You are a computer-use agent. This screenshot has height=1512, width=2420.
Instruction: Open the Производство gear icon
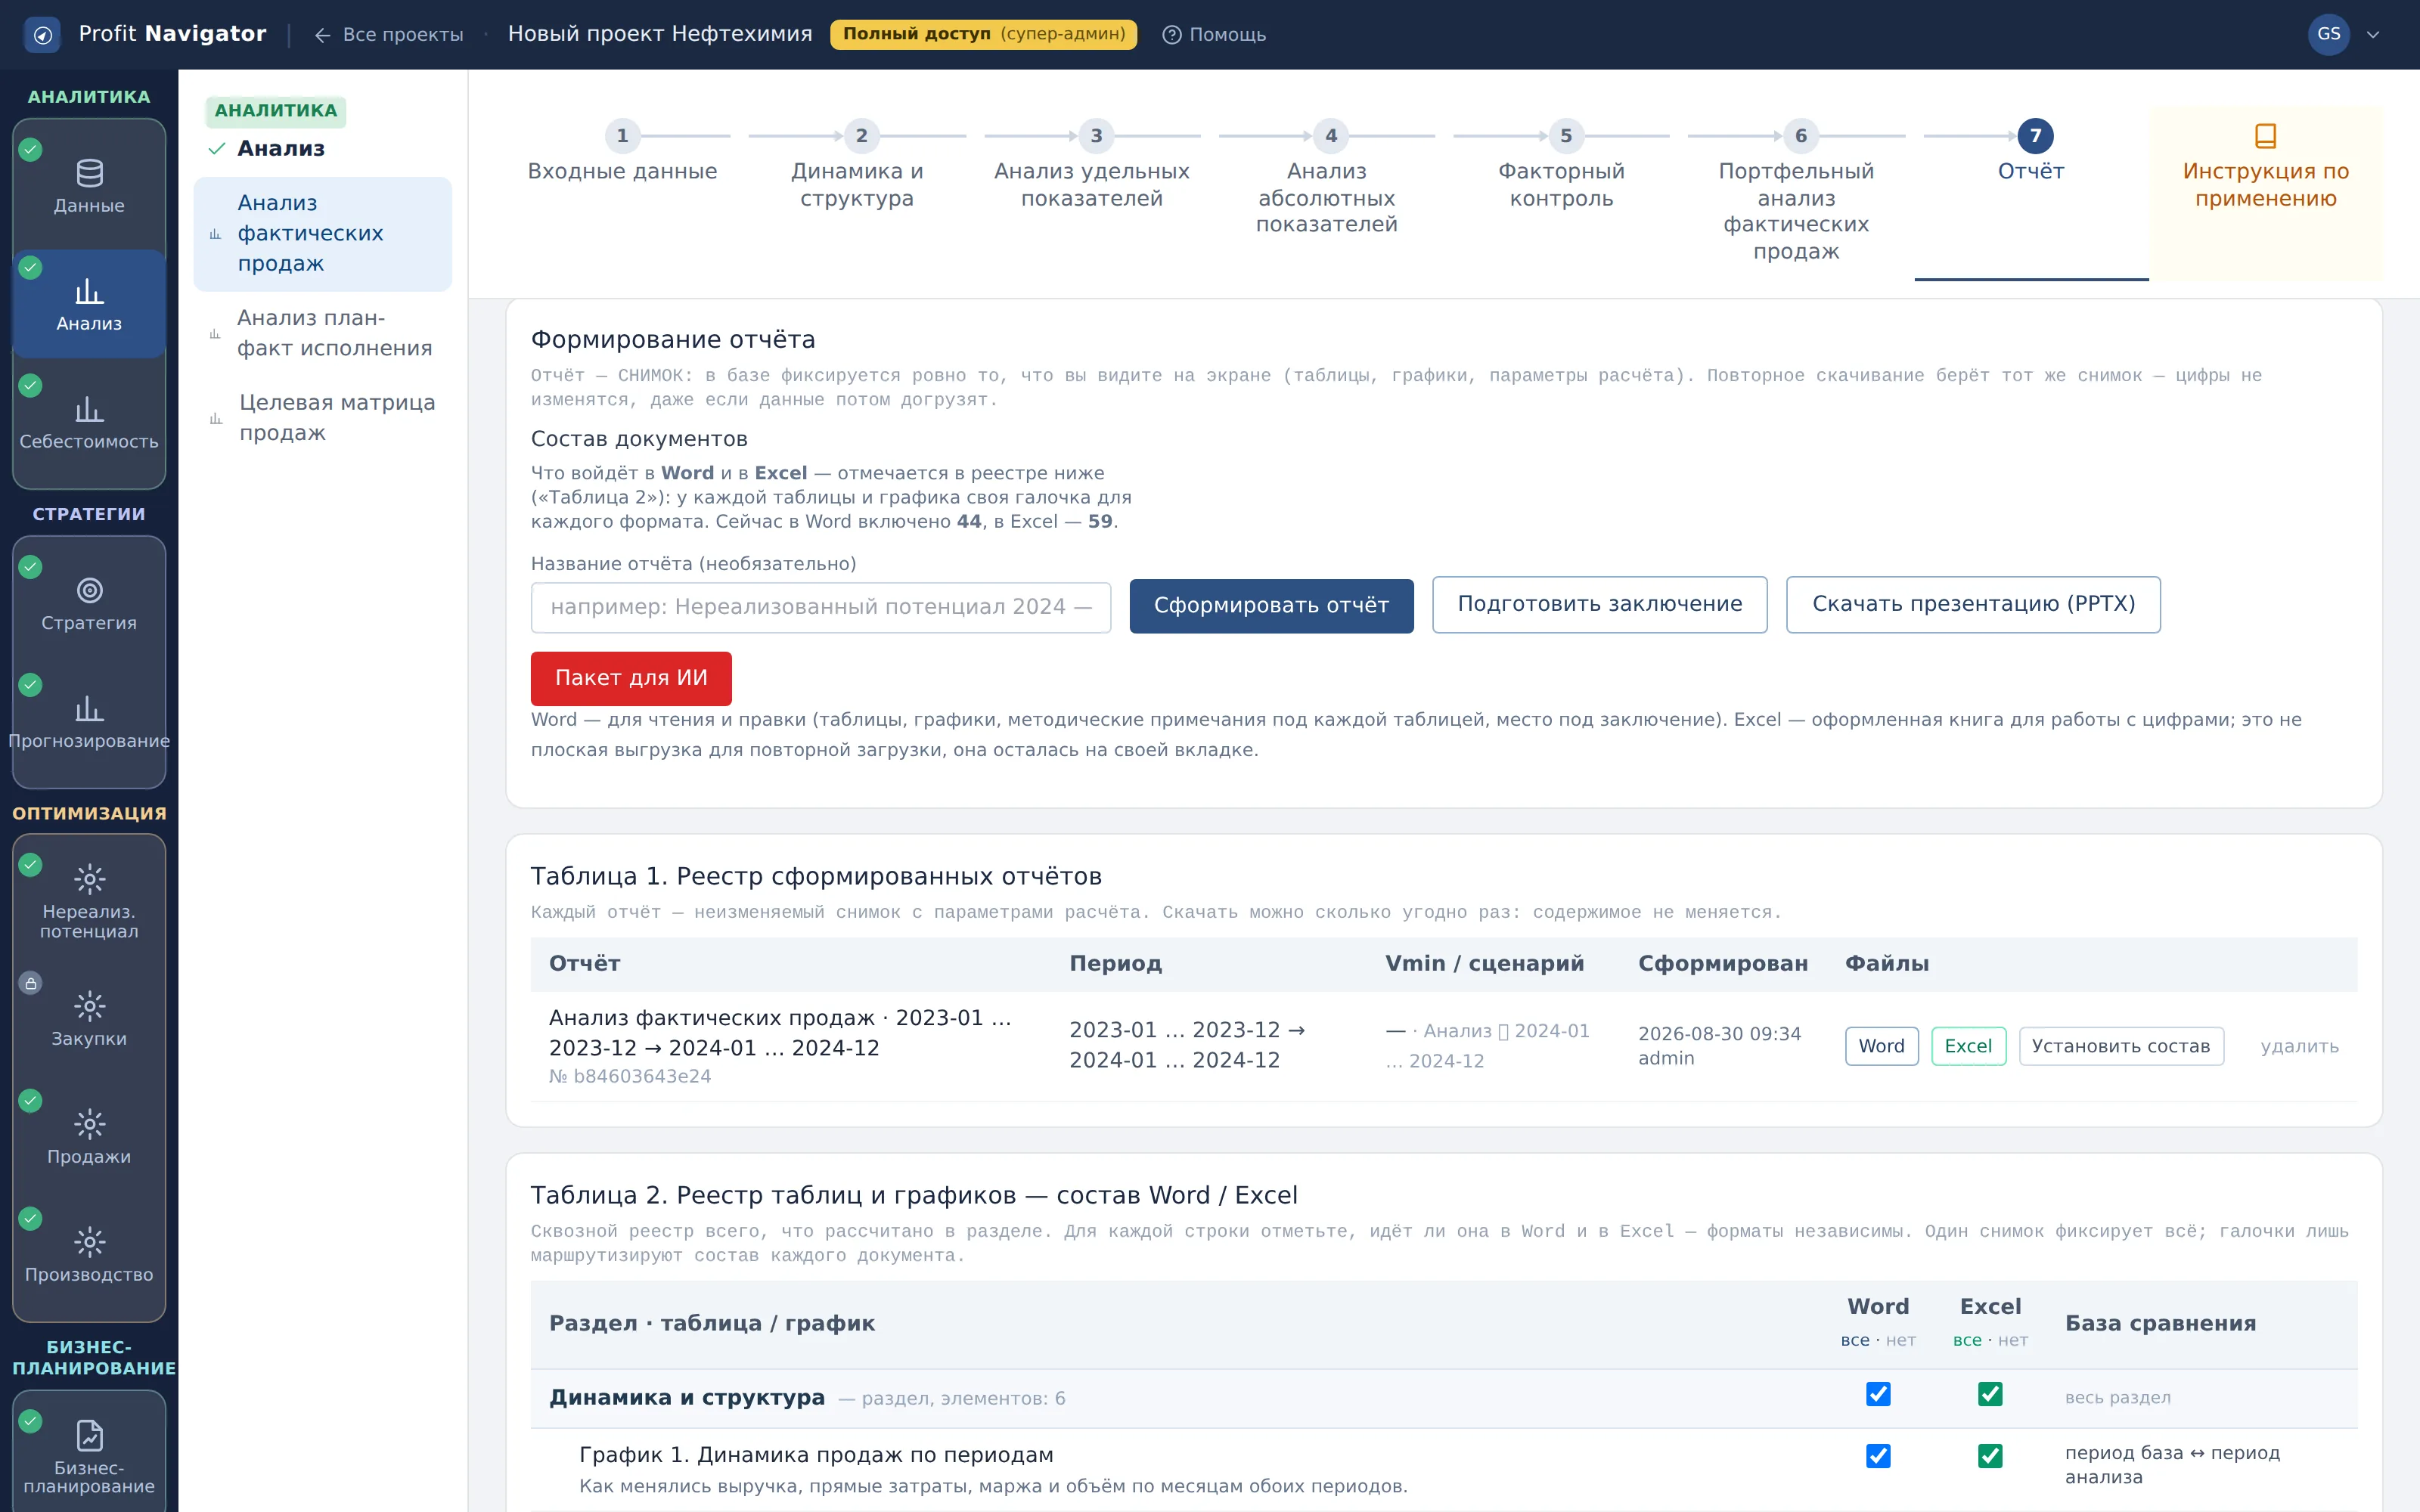click(x=89, y=1242)
